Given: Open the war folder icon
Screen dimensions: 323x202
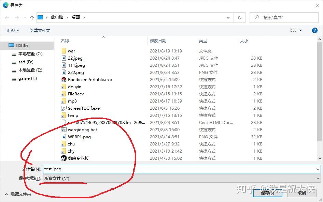Looking at the screenshot, I should [x=64, y=51].
